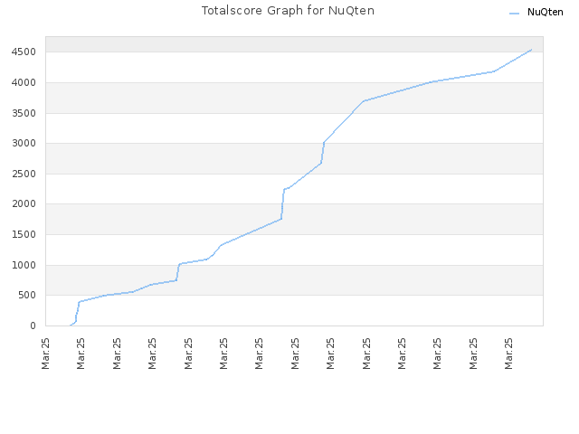This screenshot has width=579, height=434.
Task: Click the 2500 y-axis label
Action: pyautogui.click(x=24, y=174)
